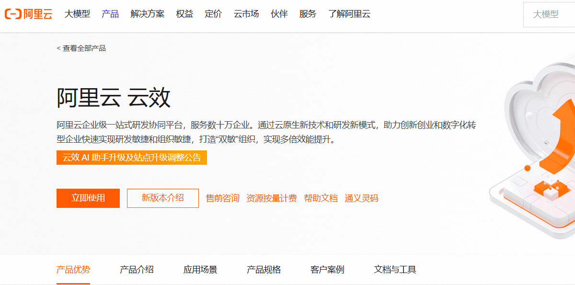
Task: Open the 解决方案 nav menu
Action: (x=148, y=14)
